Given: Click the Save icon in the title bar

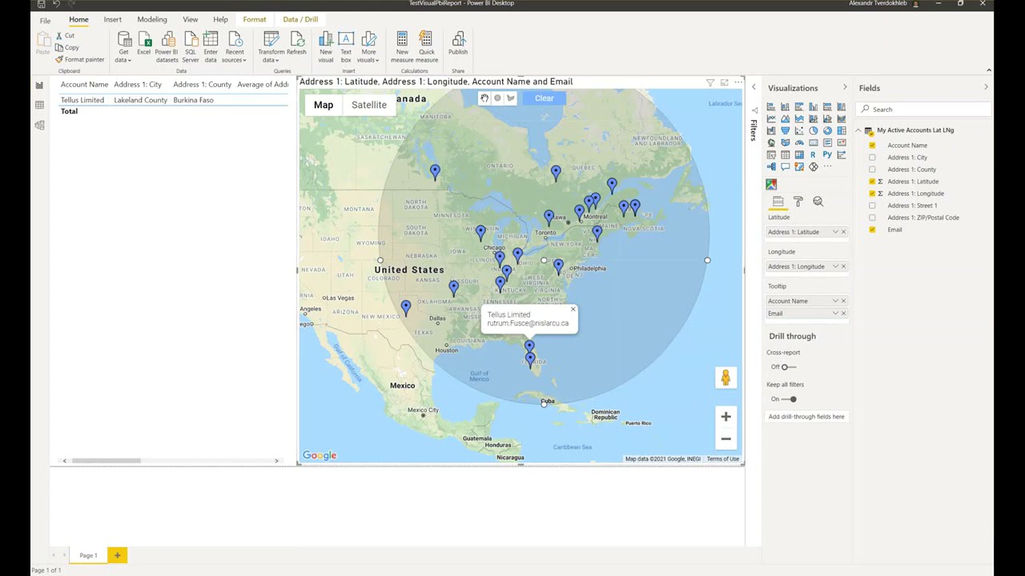Looking at the screenshot, I should [x=42, y=4].
